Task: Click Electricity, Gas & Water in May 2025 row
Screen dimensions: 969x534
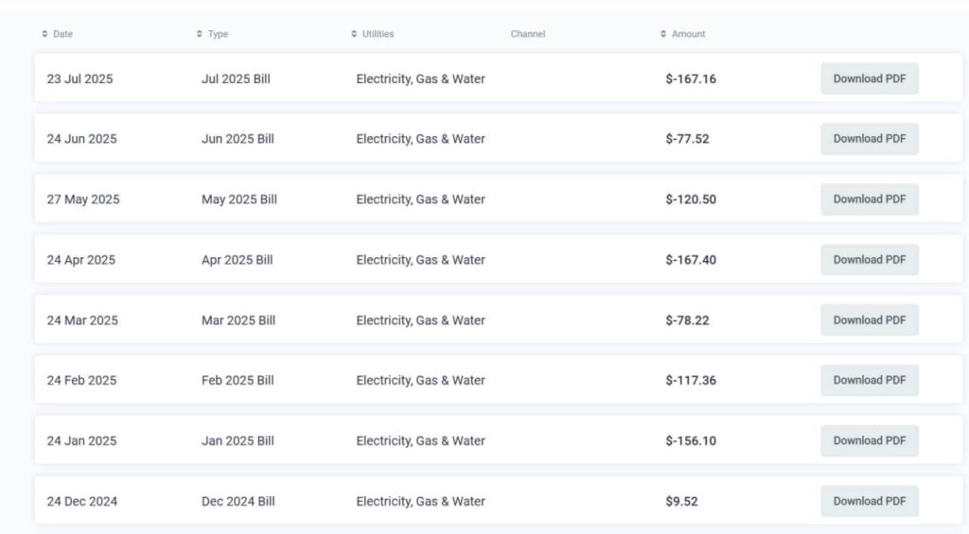Action: [x=421, y=199]
